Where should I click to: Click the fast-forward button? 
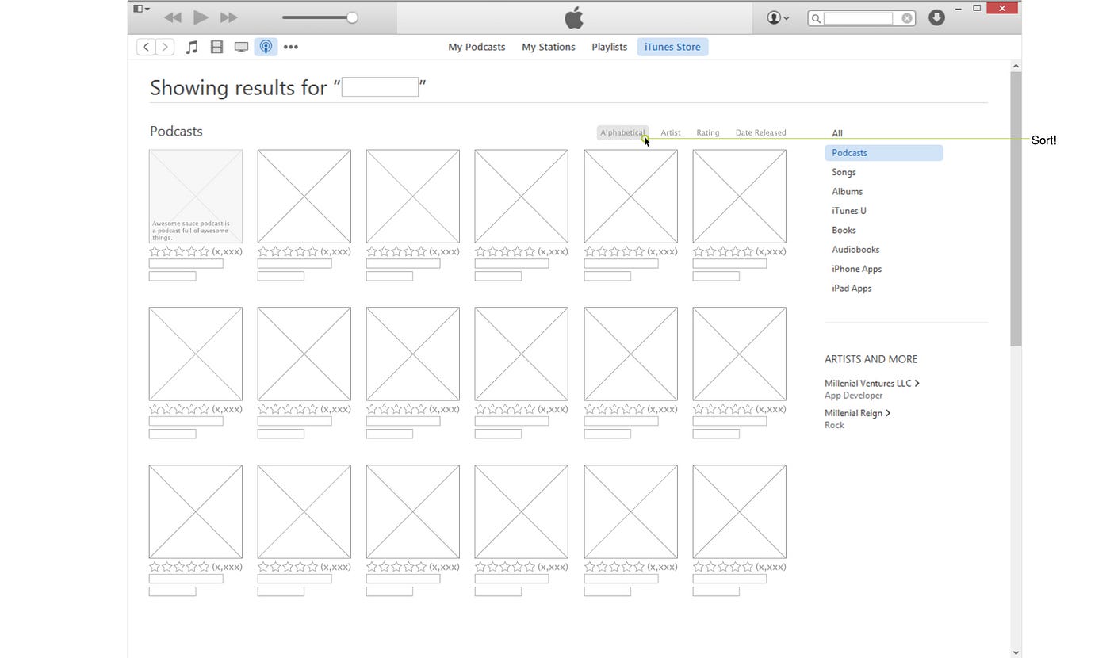point(228,17)
